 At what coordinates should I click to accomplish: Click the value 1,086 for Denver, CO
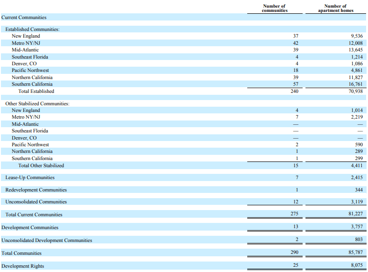(x=357, y=63)
